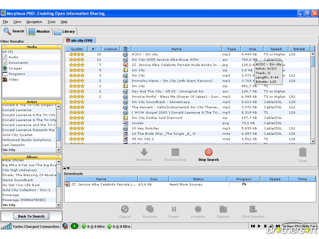Click the Artist list scrollbar thumb
319x239 pixels.
coord(59,134)
